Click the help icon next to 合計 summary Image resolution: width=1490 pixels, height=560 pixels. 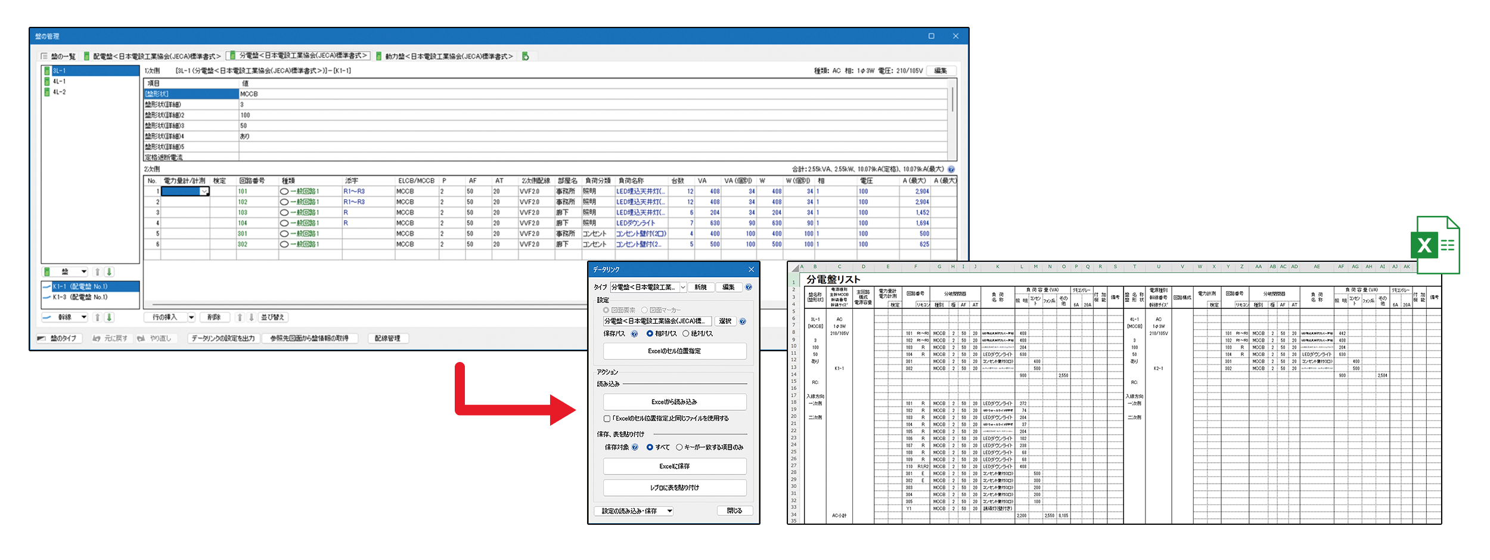(x=951, y=169)
